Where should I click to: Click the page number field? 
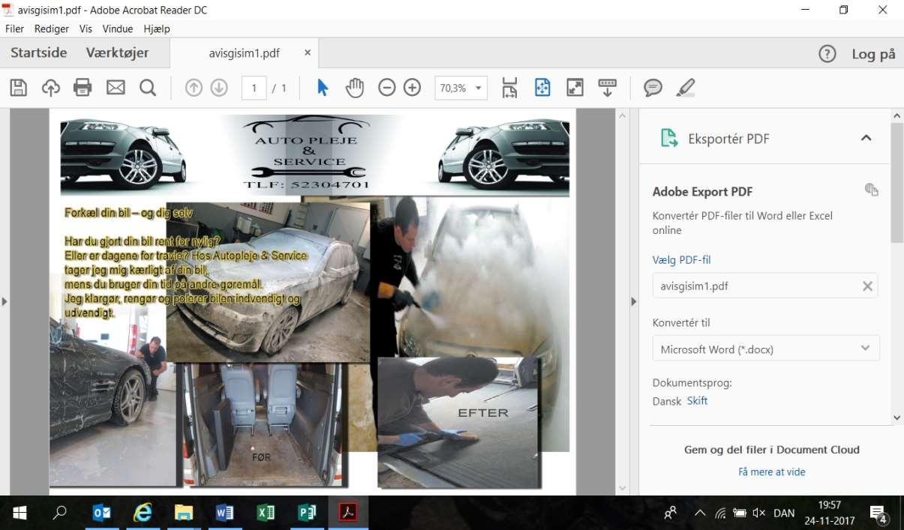(254, 88)
